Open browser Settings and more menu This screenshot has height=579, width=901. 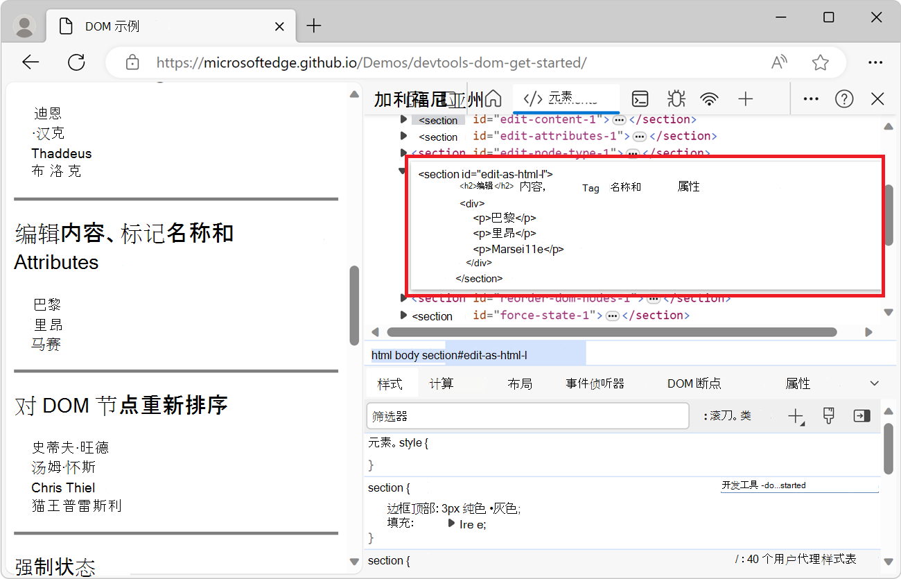coord(876,62)
